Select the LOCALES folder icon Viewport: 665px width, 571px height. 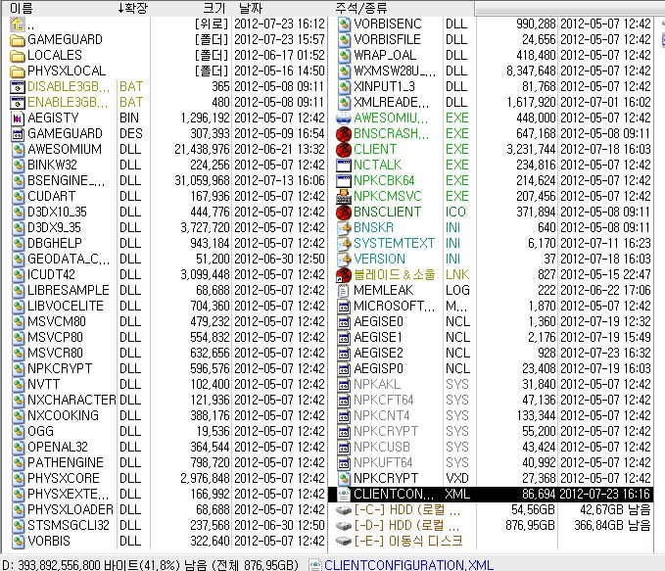click(18, 56)
